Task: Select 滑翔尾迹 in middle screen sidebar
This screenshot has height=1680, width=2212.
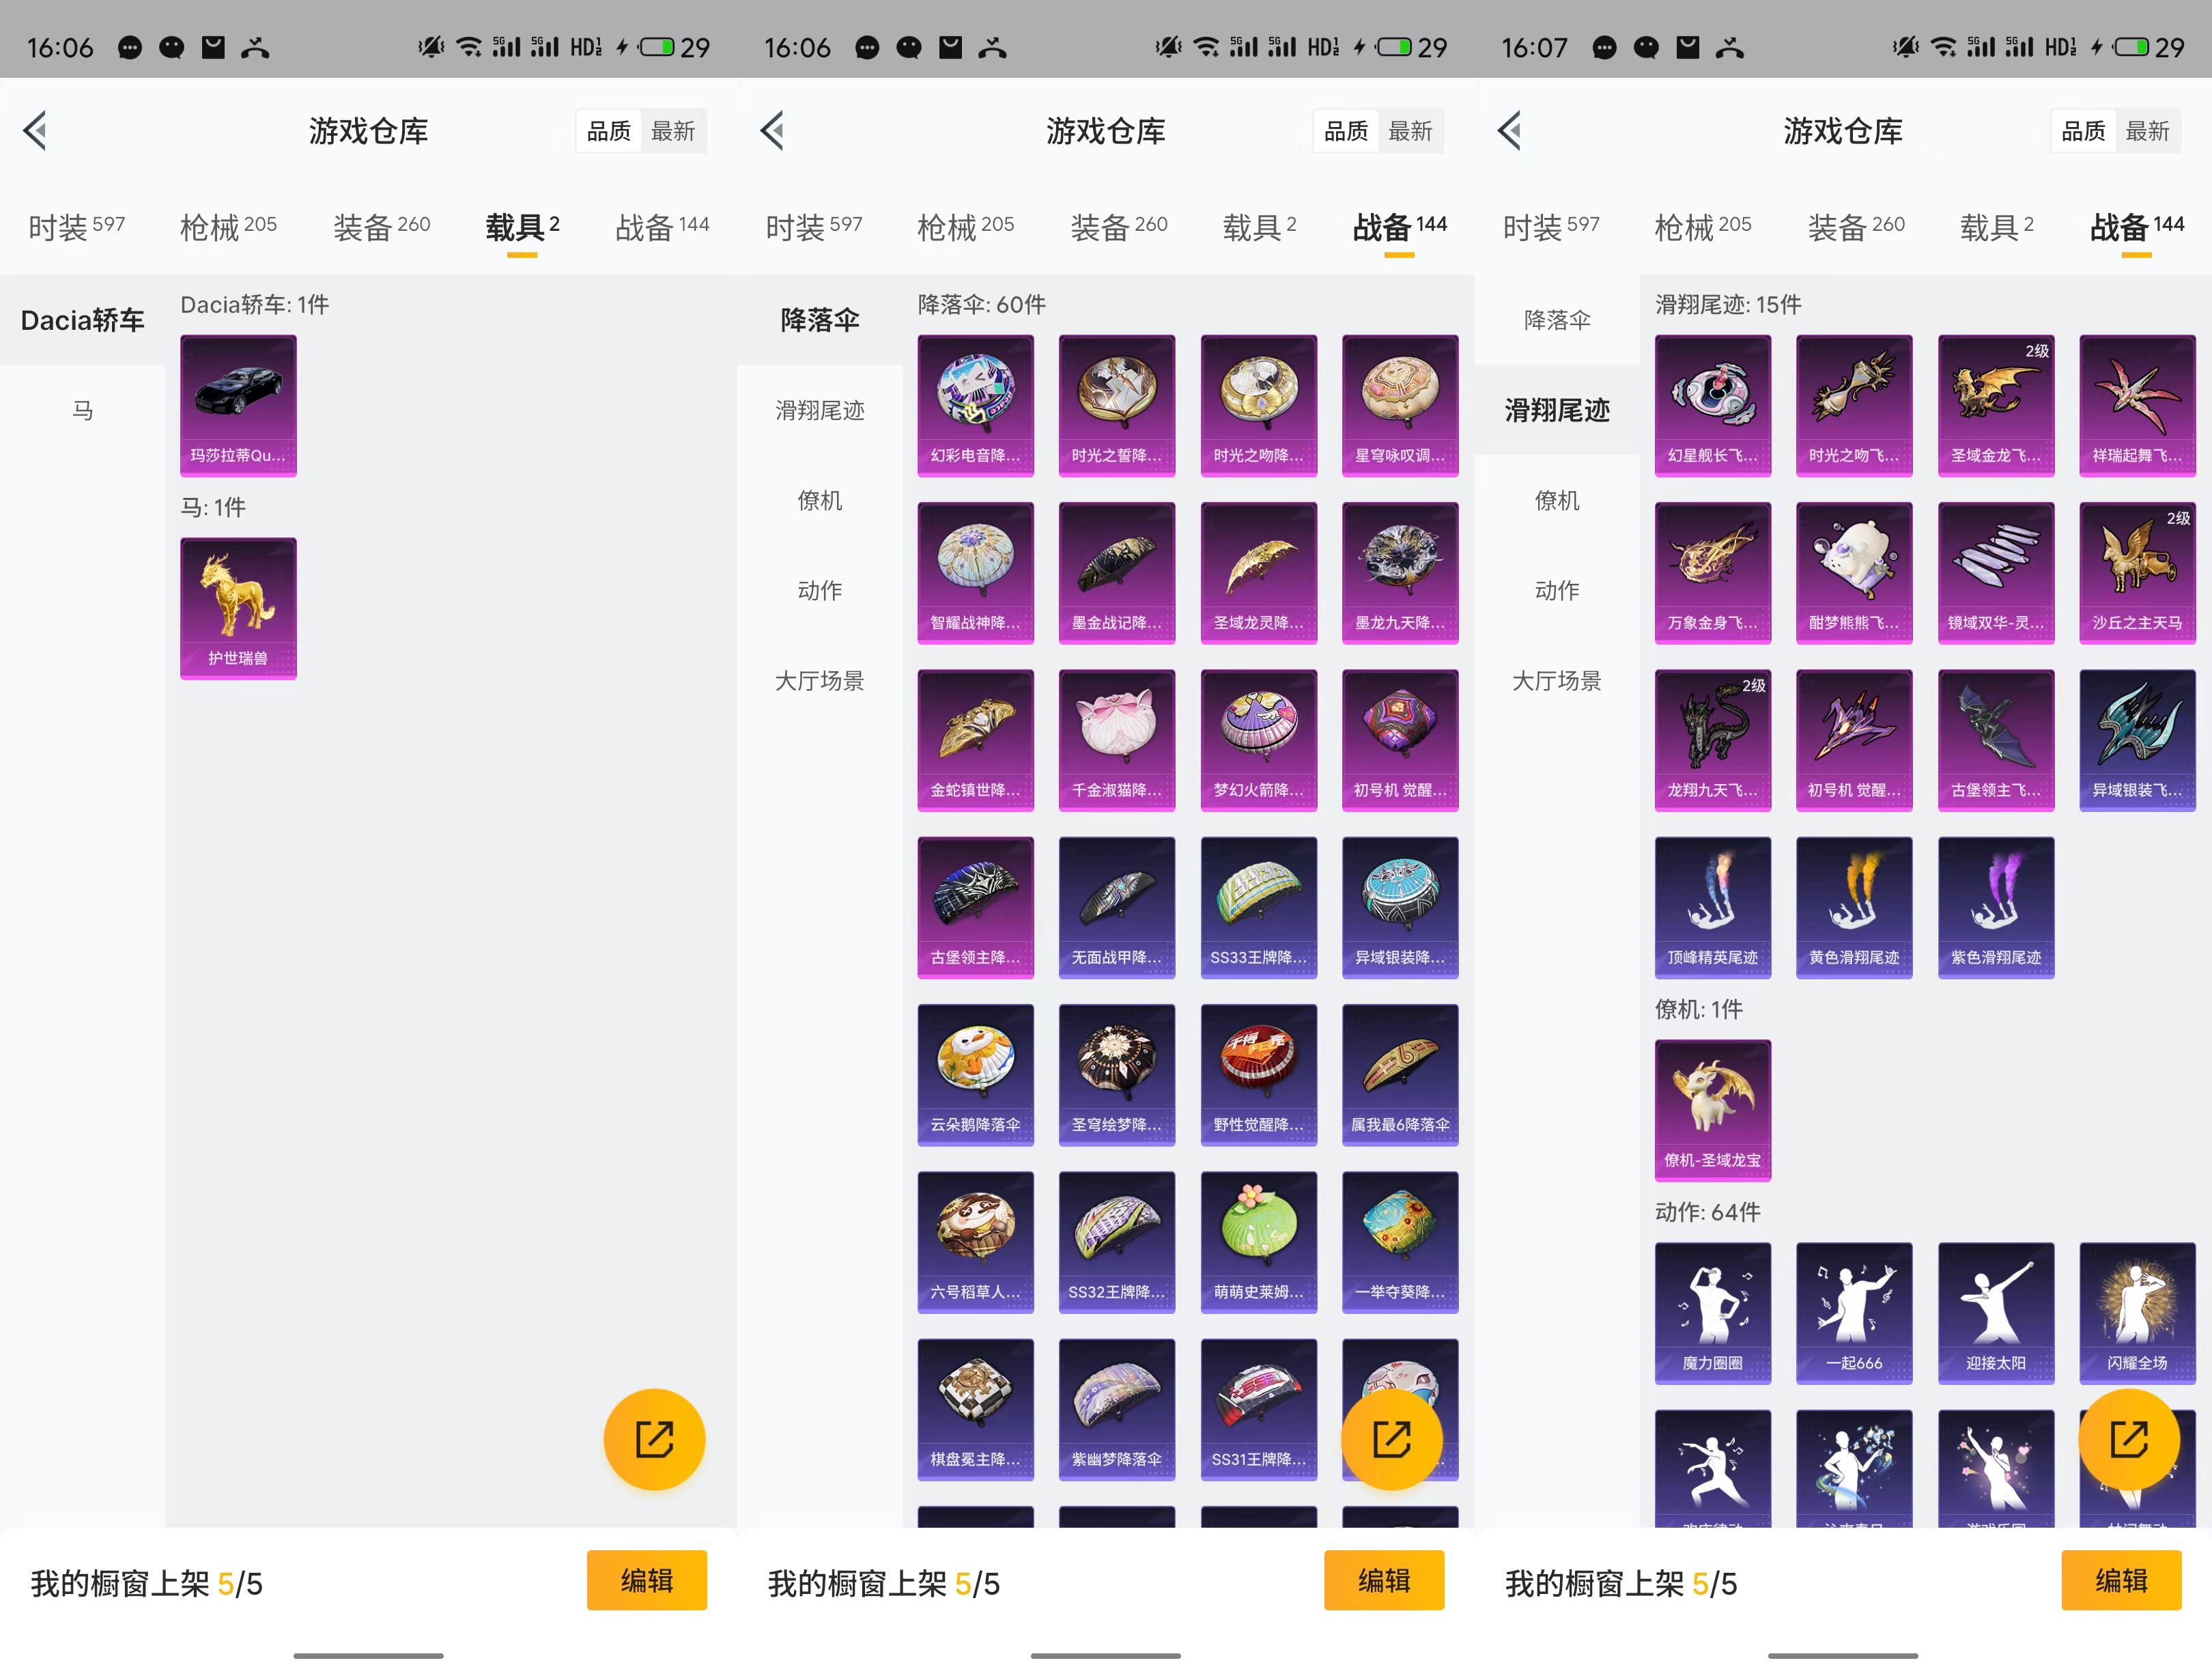Action: [820, 410]
